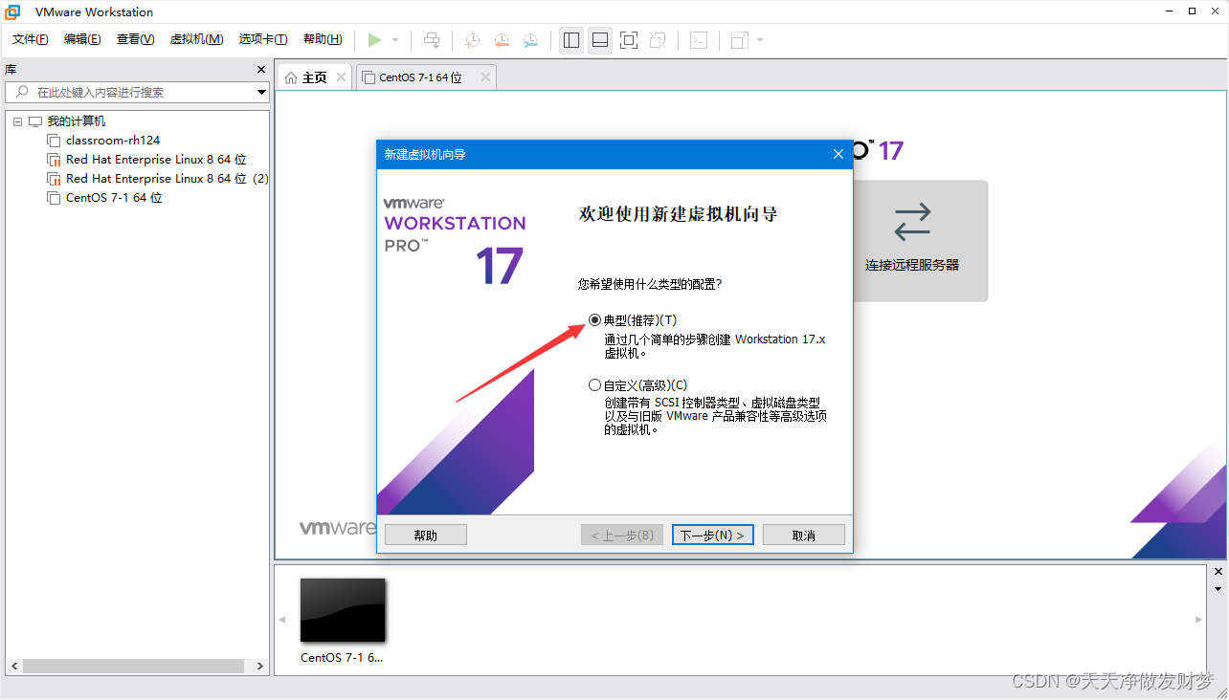Collapse the 我的计算机 tree node
The width and height of the screenshot is (1229, 700).
(17, 121)
